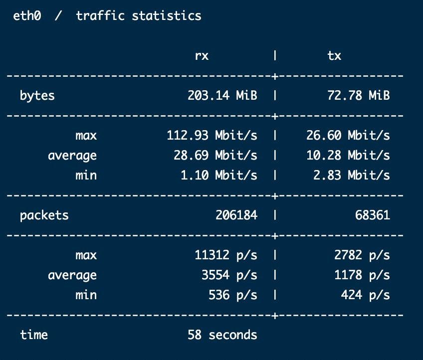Click the 112.93 Mbit/s max rx value

(212, 135)
